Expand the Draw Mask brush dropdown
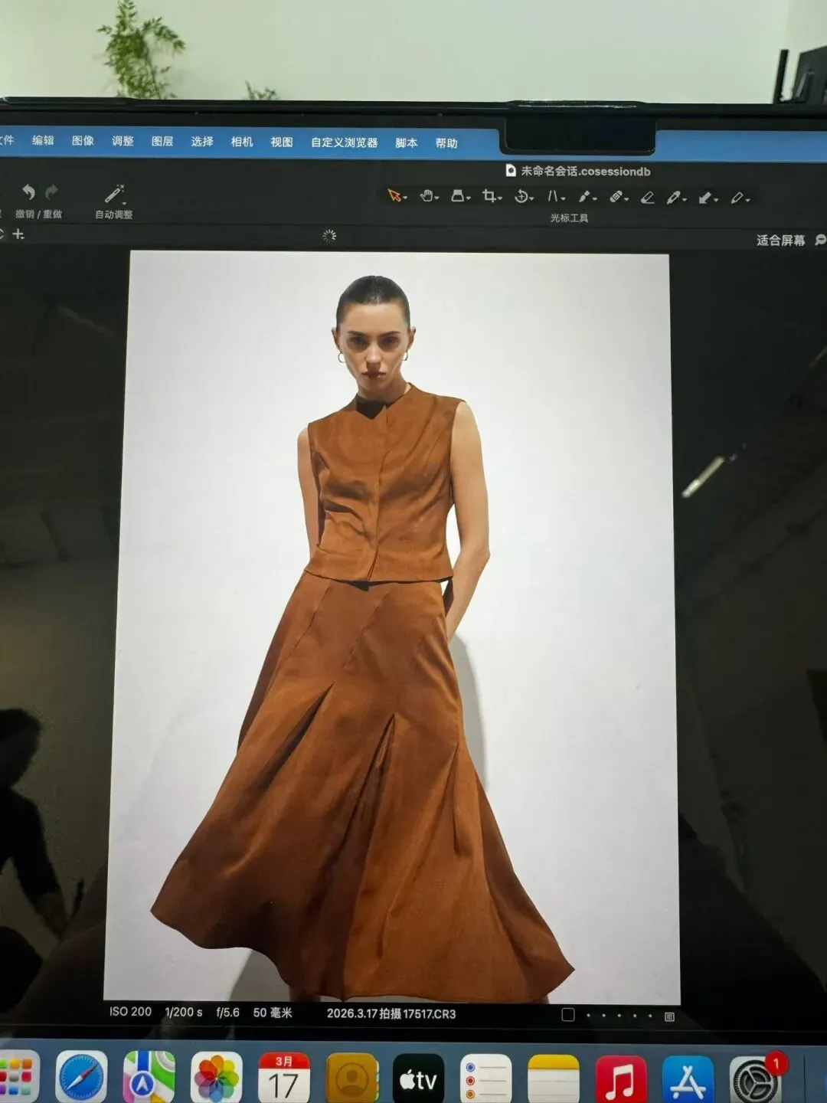Viewport: 827px width, 1103px height. tap(684, 199)
